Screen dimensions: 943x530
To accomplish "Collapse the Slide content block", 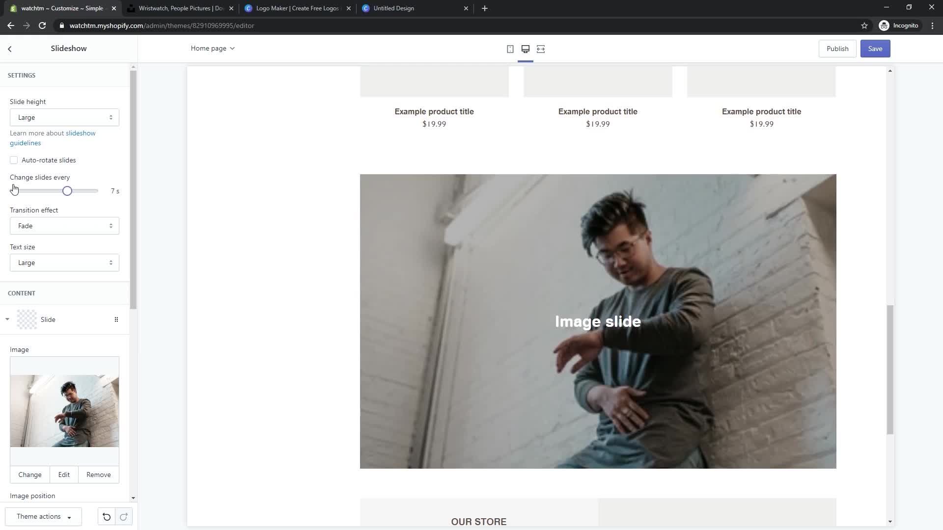I will click(7, 319).
